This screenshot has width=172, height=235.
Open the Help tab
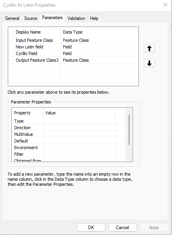[x=94, y=18]
